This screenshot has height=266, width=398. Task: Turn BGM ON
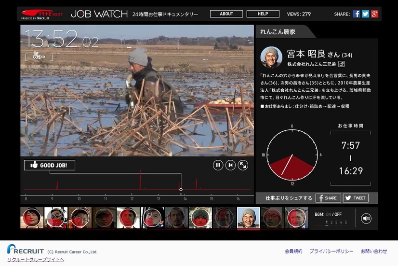pyautogui.click(x=328, y=214)
